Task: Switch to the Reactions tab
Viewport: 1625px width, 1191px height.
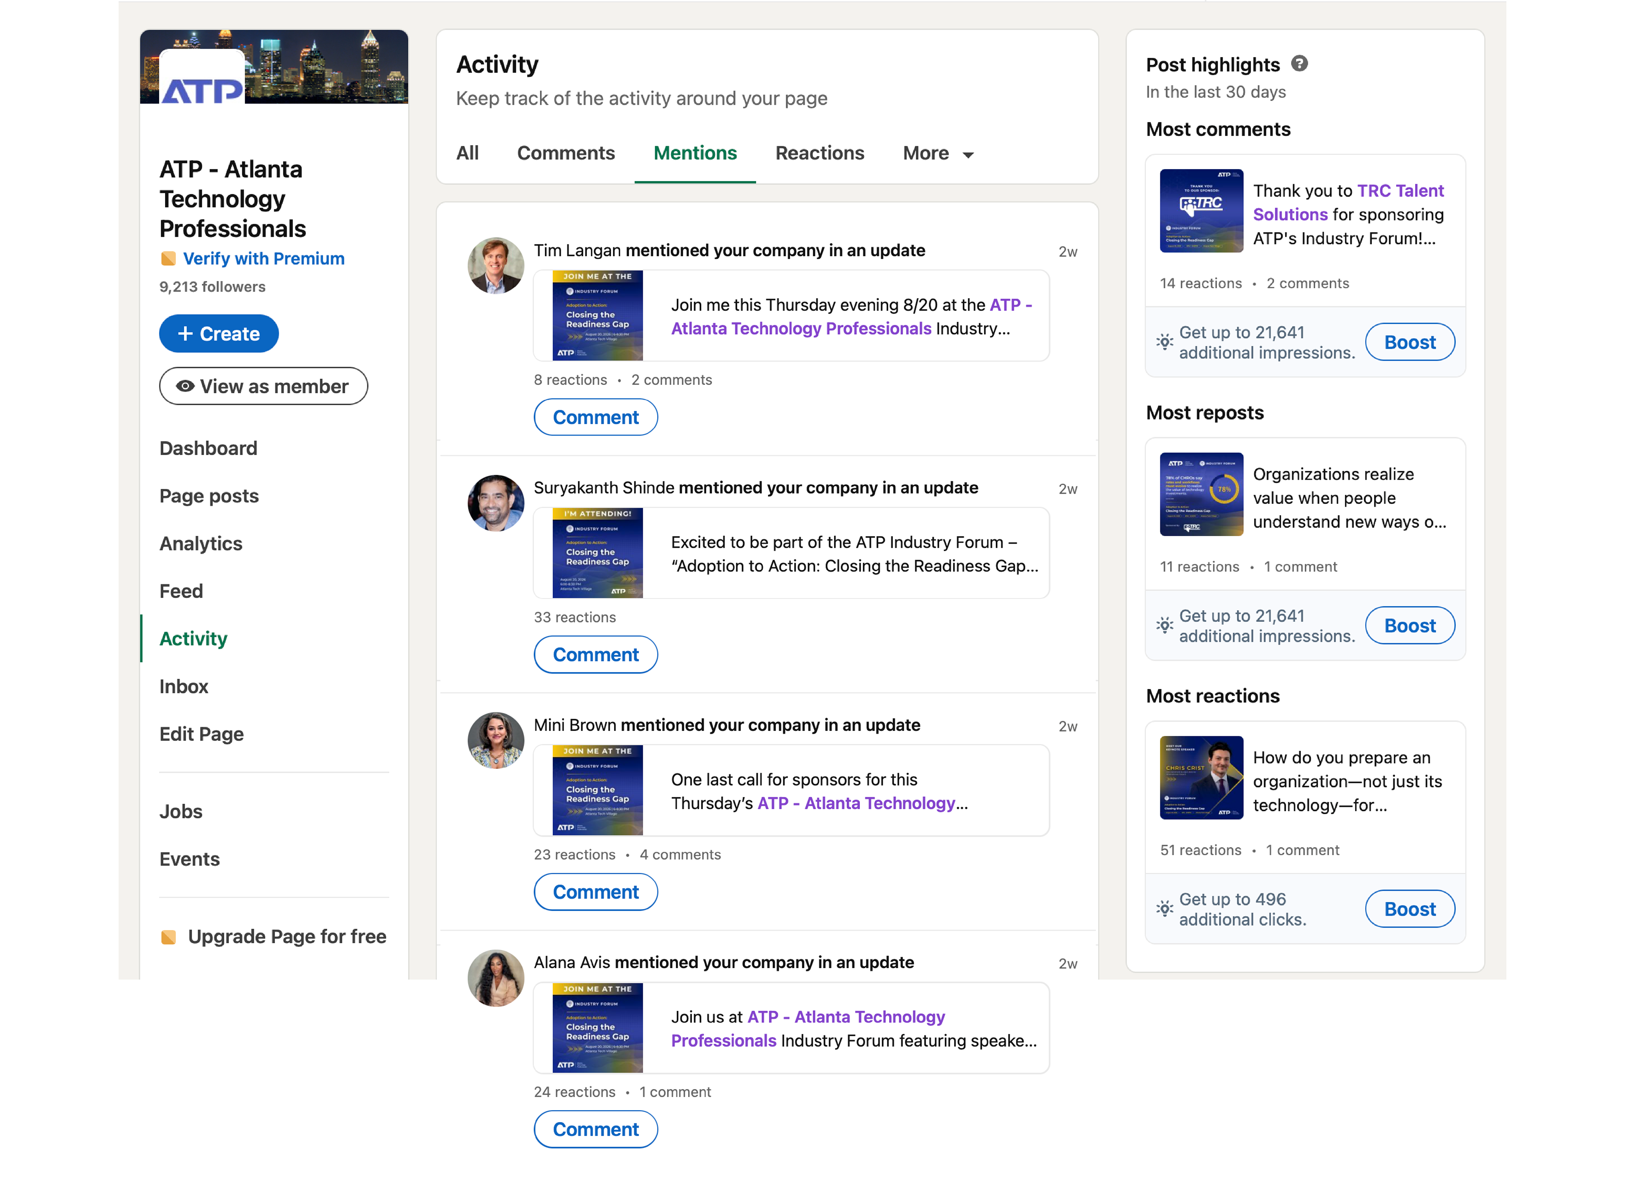Action: click(819, 153)
